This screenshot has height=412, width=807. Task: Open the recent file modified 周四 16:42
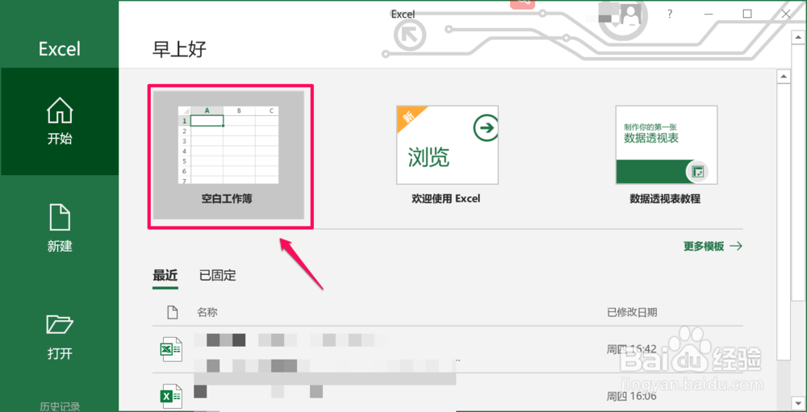(x=448, y=350)
